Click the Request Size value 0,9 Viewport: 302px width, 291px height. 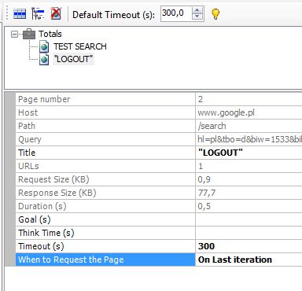204,180
